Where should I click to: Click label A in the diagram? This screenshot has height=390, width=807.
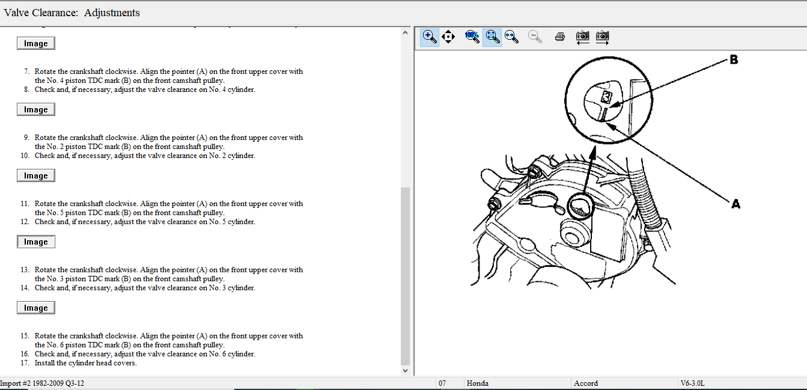[x=735, y=204]
